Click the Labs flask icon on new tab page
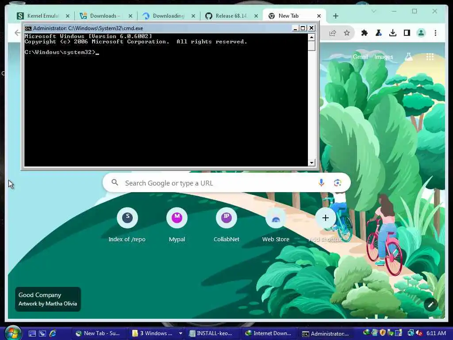This screenshot has width=453, height=340. (408, 57)
